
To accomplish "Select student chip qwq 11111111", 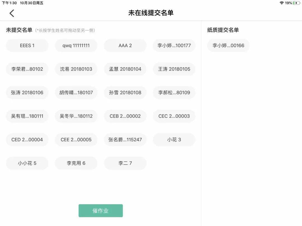I will point(76,45).
